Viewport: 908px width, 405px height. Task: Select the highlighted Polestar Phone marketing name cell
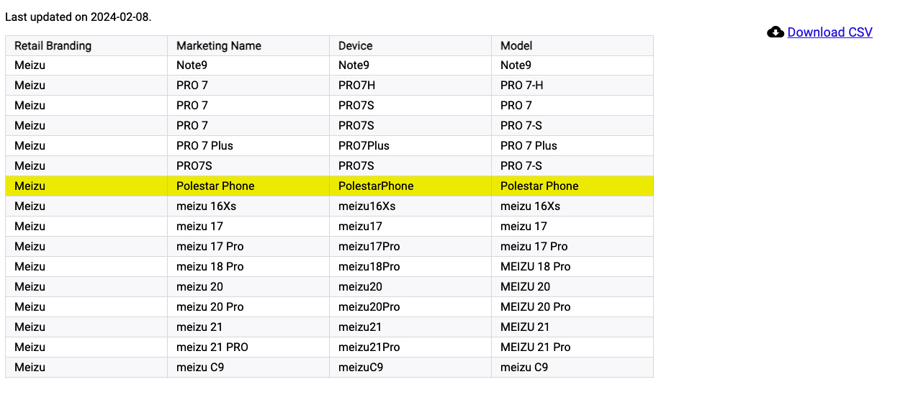tap(215, 186)
